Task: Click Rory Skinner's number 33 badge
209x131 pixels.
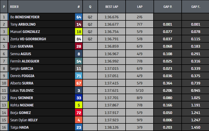Action: 79,98
